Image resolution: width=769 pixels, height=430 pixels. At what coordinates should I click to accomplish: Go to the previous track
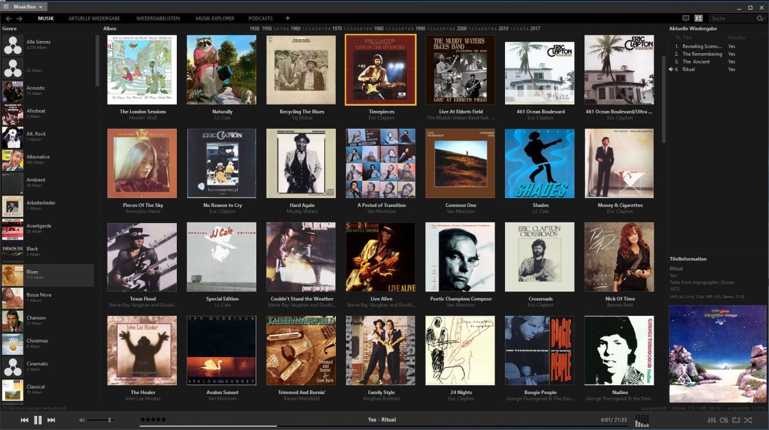pos(24,420)
